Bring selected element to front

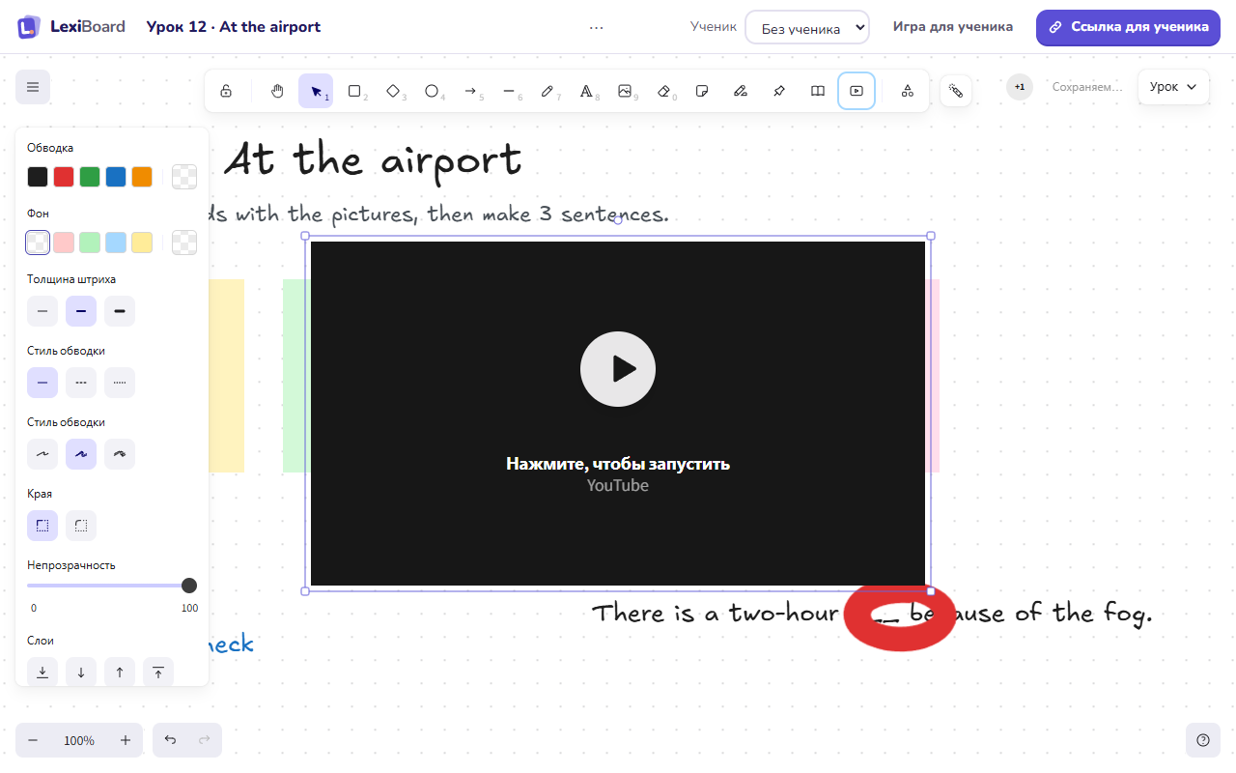point(158,673)
